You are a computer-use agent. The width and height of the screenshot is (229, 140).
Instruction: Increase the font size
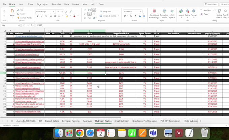[x=66, y=12]
